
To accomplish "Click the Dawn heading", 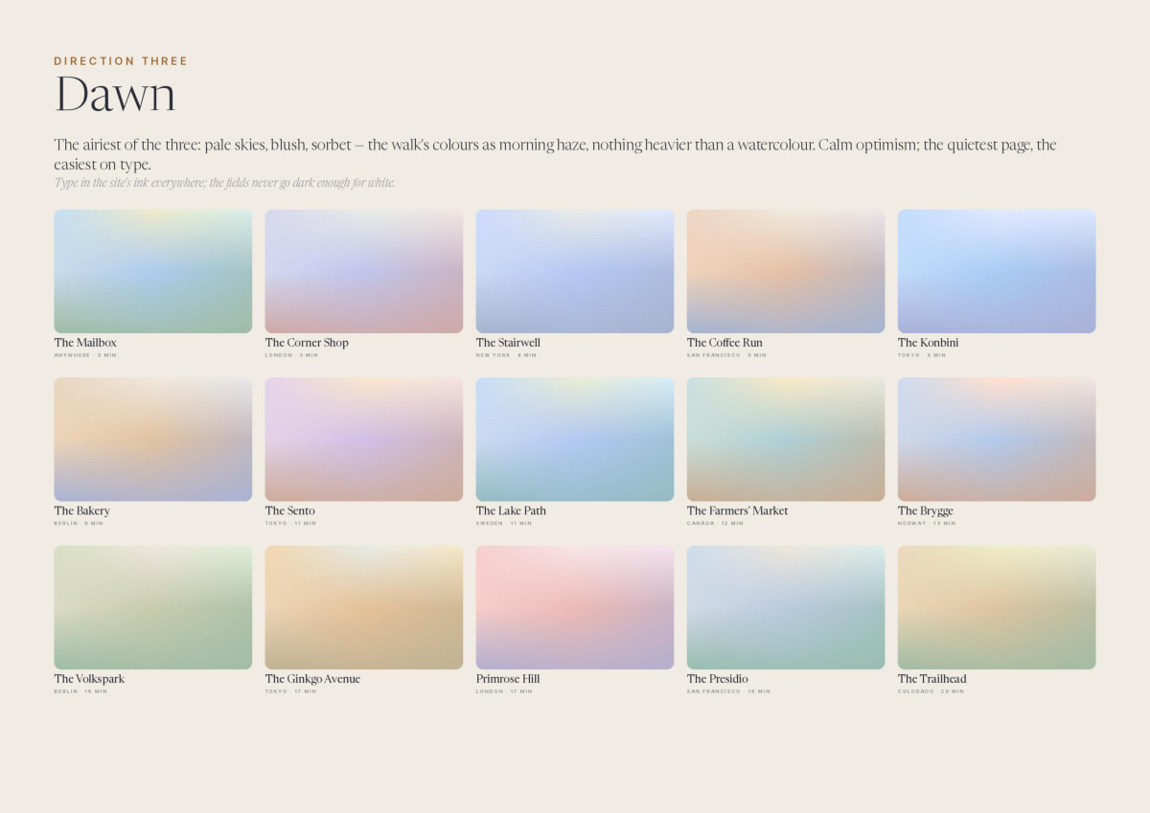I will 115,95.
